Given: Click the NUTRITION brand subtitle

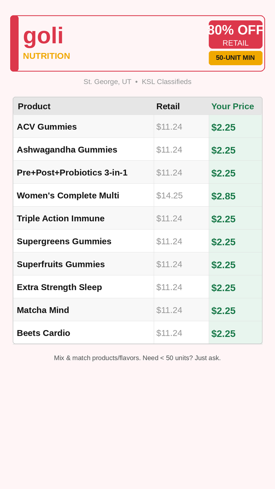Looking at the screenshot, I should tap(46, 56).
